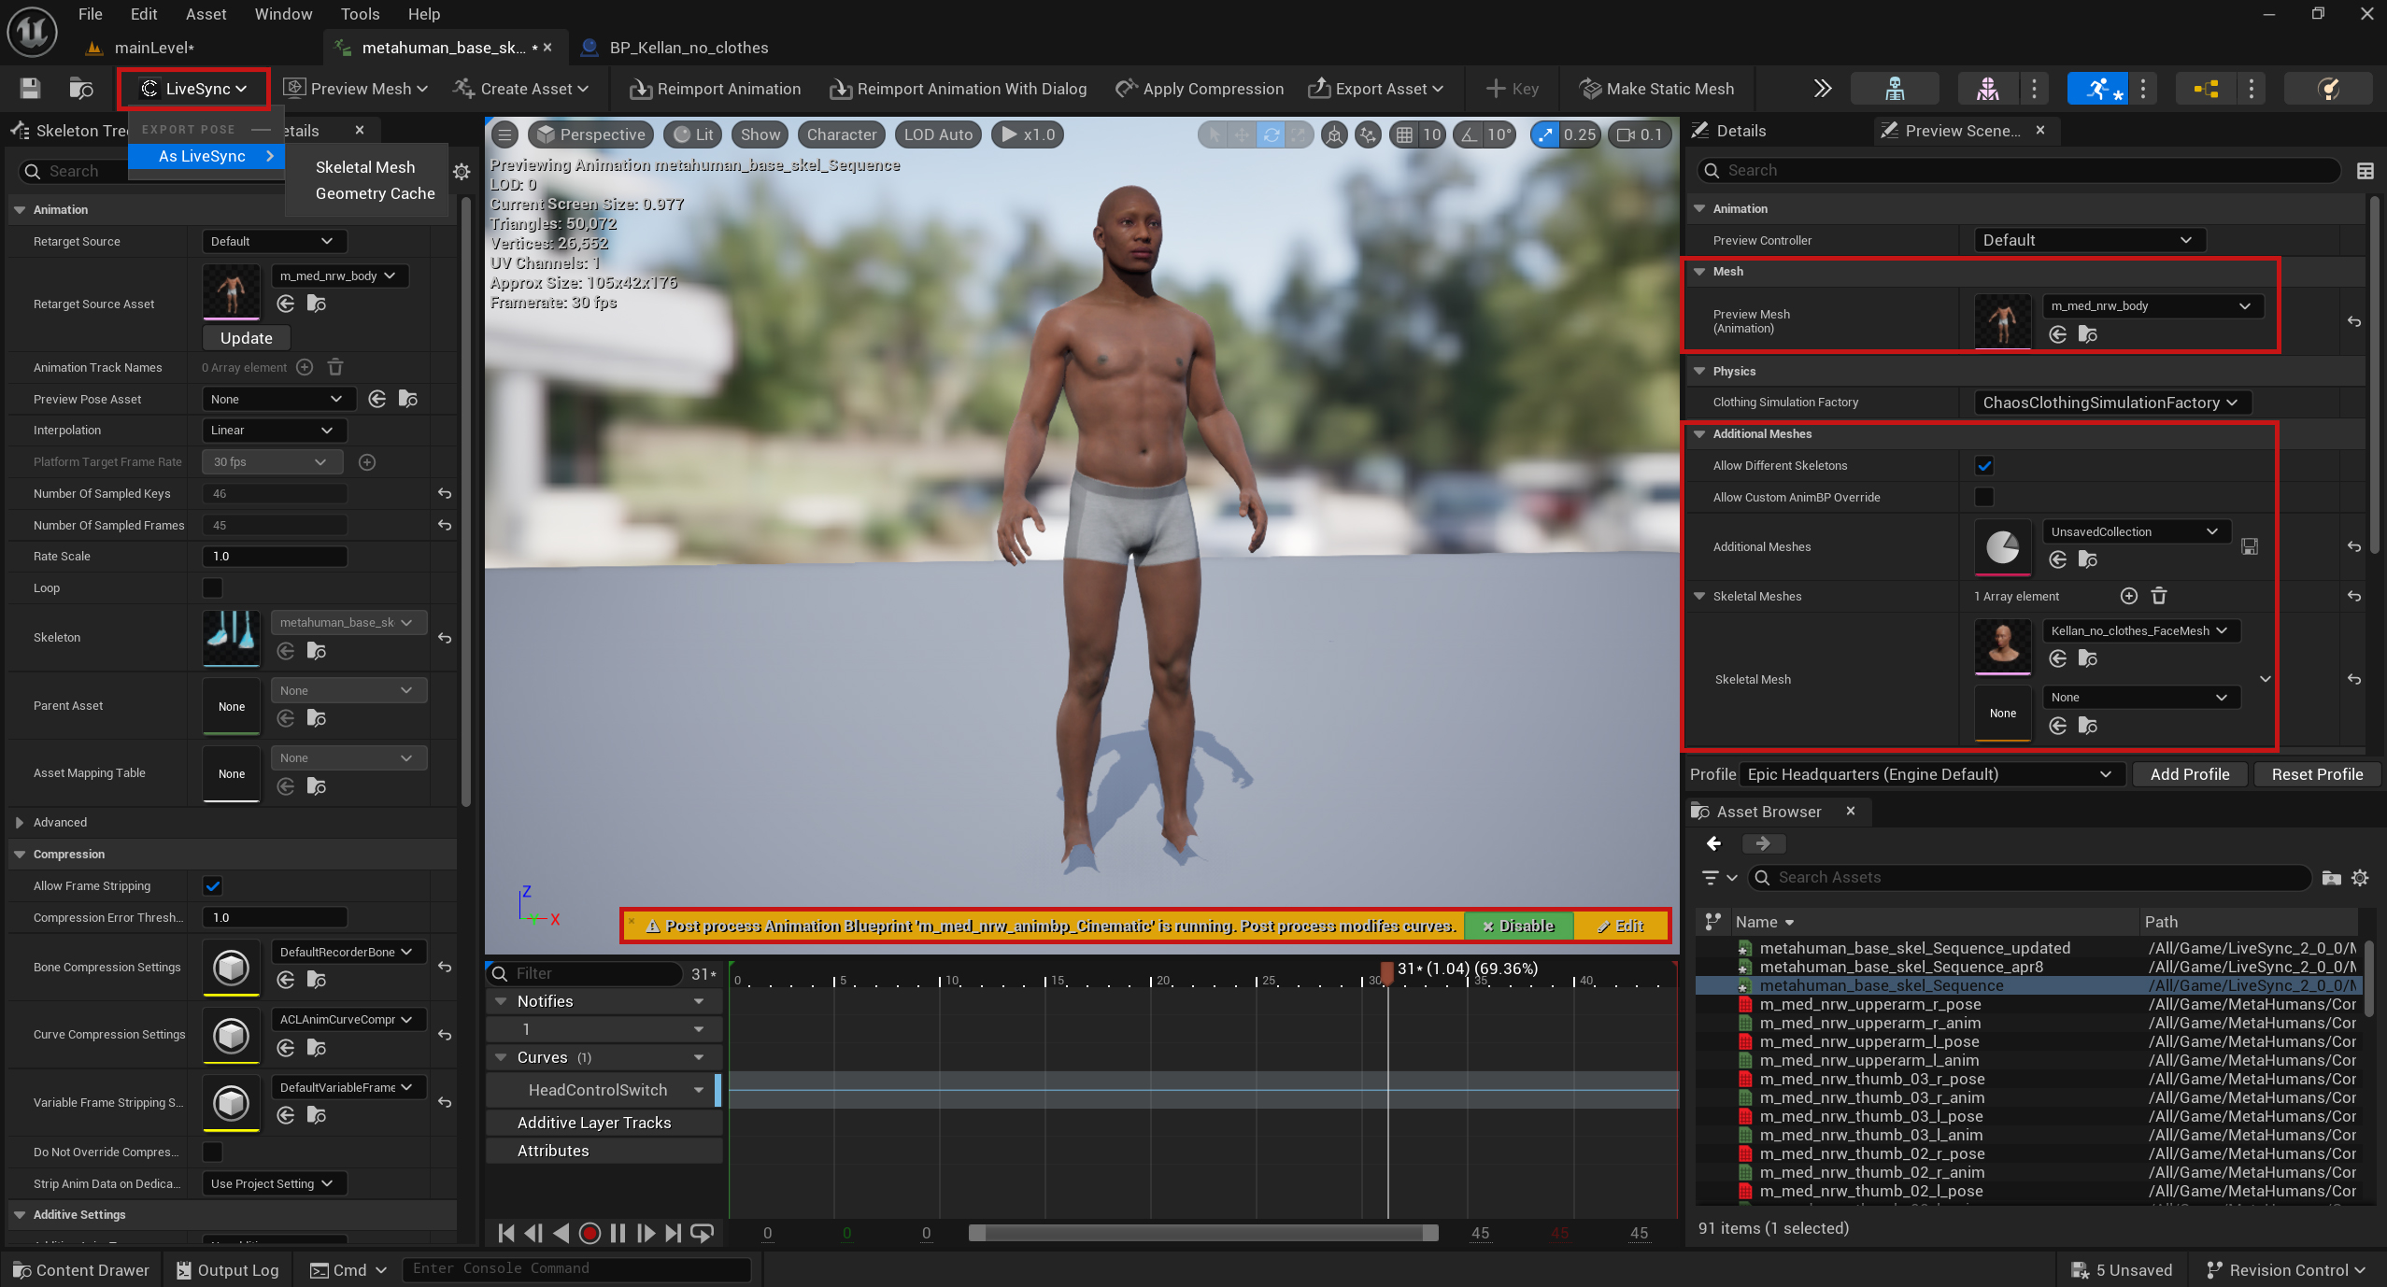Viewport: 2387px width, 1287px height.
Task: Open the Skeletal Mesh editor mode icon
Action: (1987, 89)
